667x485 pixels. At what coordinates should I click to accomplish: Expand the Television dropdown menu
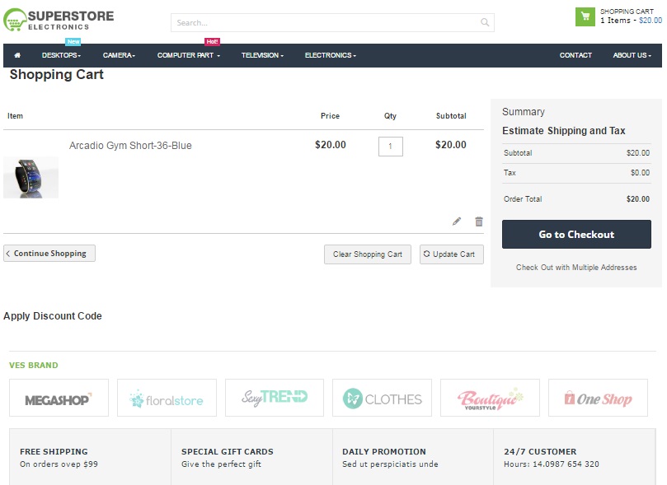pos(261,55)
